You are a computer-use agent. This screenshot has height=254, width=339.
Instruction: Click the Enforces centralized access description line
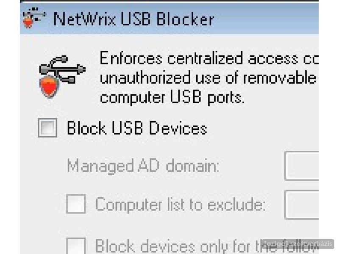pos(209,58)
